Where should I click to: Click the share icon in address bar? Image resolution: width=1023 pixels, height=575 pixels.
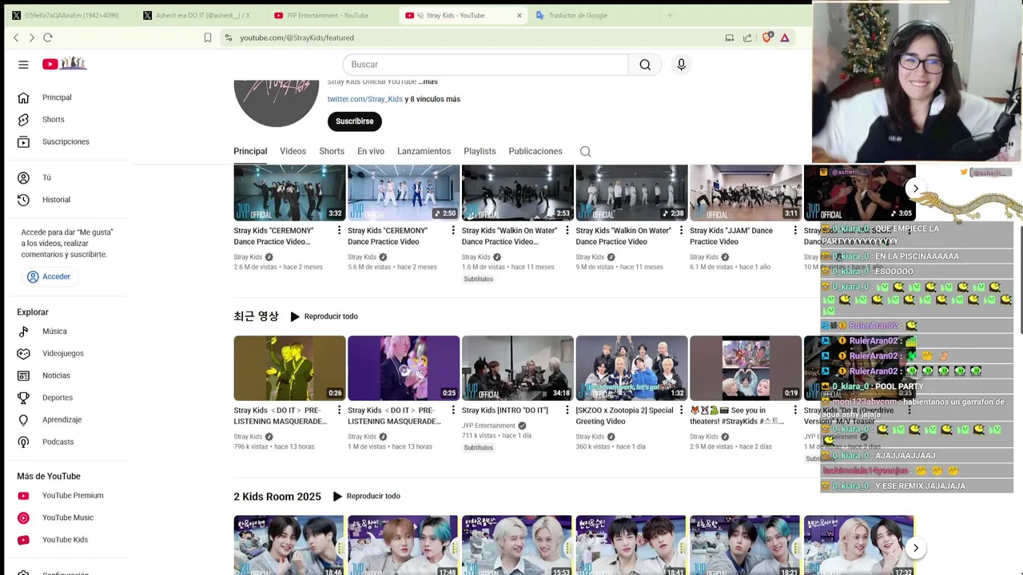[x=747, y=38]
